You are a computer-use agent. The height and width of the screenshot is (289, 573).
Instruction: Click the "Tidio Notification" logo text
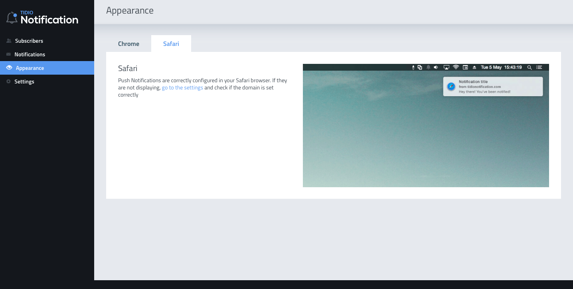(x=49, y=19)
